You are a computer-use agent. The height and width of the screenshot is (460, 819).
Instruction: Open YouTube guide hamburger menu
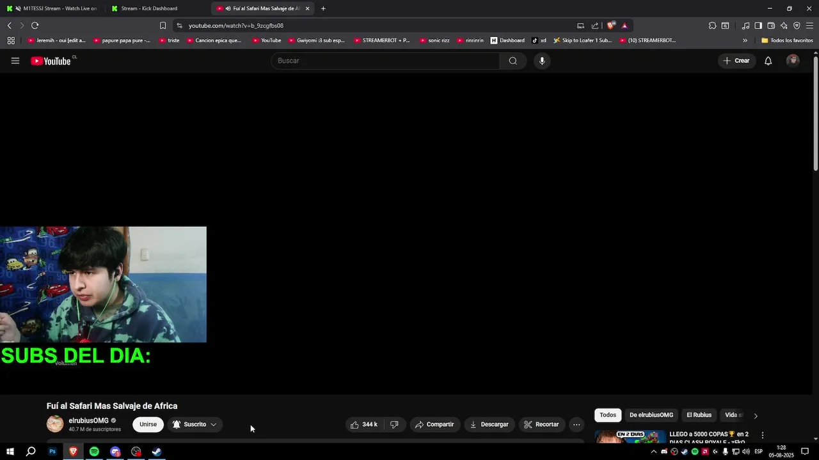[15, 61]
